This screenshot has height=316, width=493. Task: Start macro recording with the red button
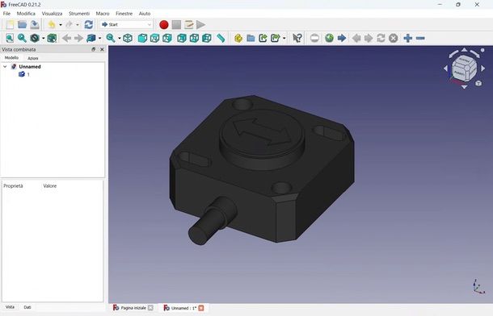pyautogui.click(x=164, y=25)
